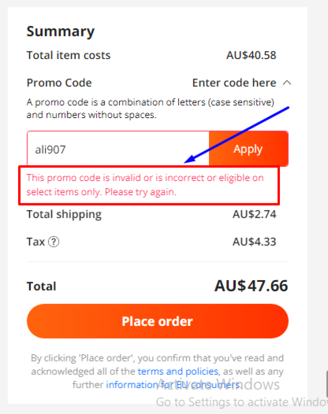The width and height of the screenshot is (328, 414).
Task: Click the Tax question mark help icon
Action: (x=55, y=242)
